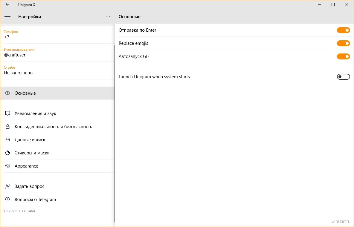Click the back arrow in title bar
The height and width of the screenshot is (227, 354).
[7, 4]
